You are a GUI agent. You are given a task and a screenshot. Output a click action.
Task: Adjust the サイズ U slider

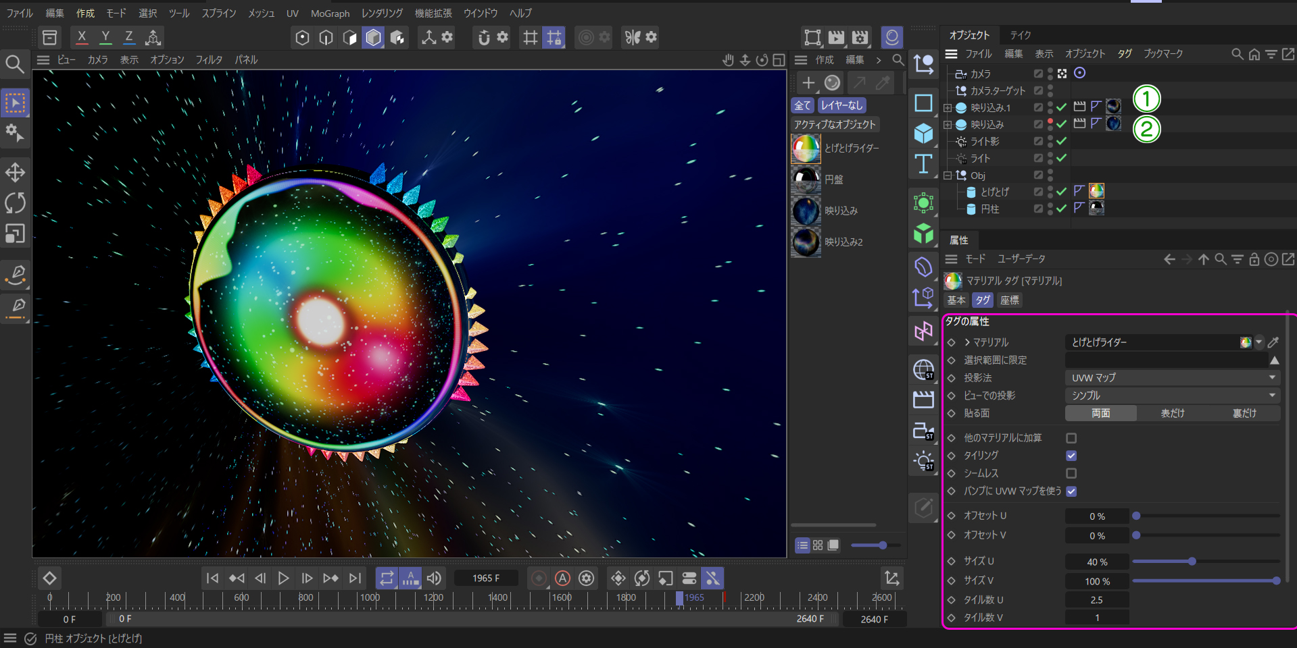click(x=1206, y=562)
